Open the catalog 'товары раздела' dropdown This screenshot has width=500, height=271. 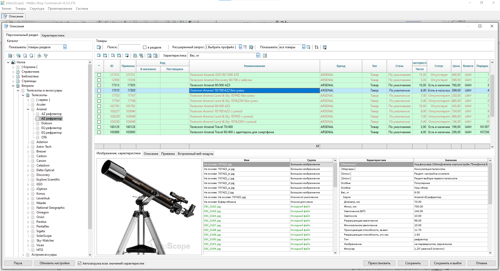(65, 47)
